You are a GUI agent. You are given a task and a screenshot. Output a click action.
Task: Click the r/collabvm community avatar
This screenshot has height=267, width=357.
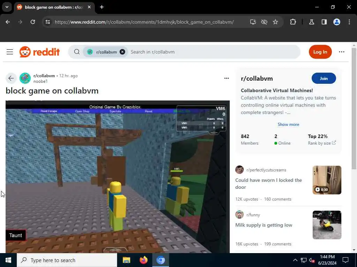pos(25,78)
